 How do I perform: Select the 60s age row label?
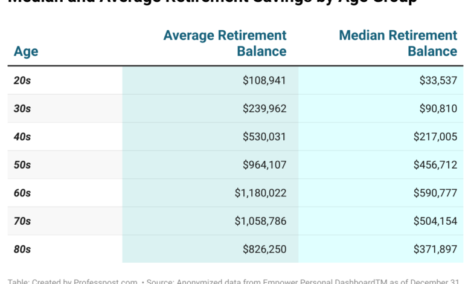coord(22,193)
